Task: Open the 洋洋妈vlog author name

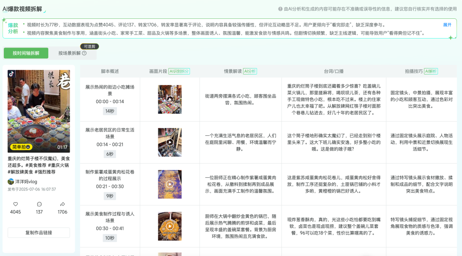Action: pyautogui.click(x=26, y=182)
